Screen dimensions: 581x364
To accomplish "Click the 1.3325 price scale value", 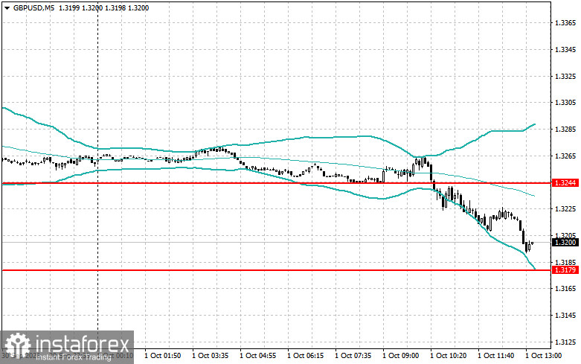I will tap(565, 77).
